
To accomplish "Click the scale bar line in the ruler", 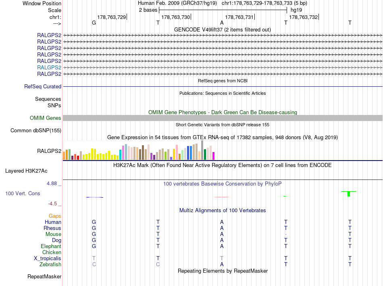I will (223, 10).
